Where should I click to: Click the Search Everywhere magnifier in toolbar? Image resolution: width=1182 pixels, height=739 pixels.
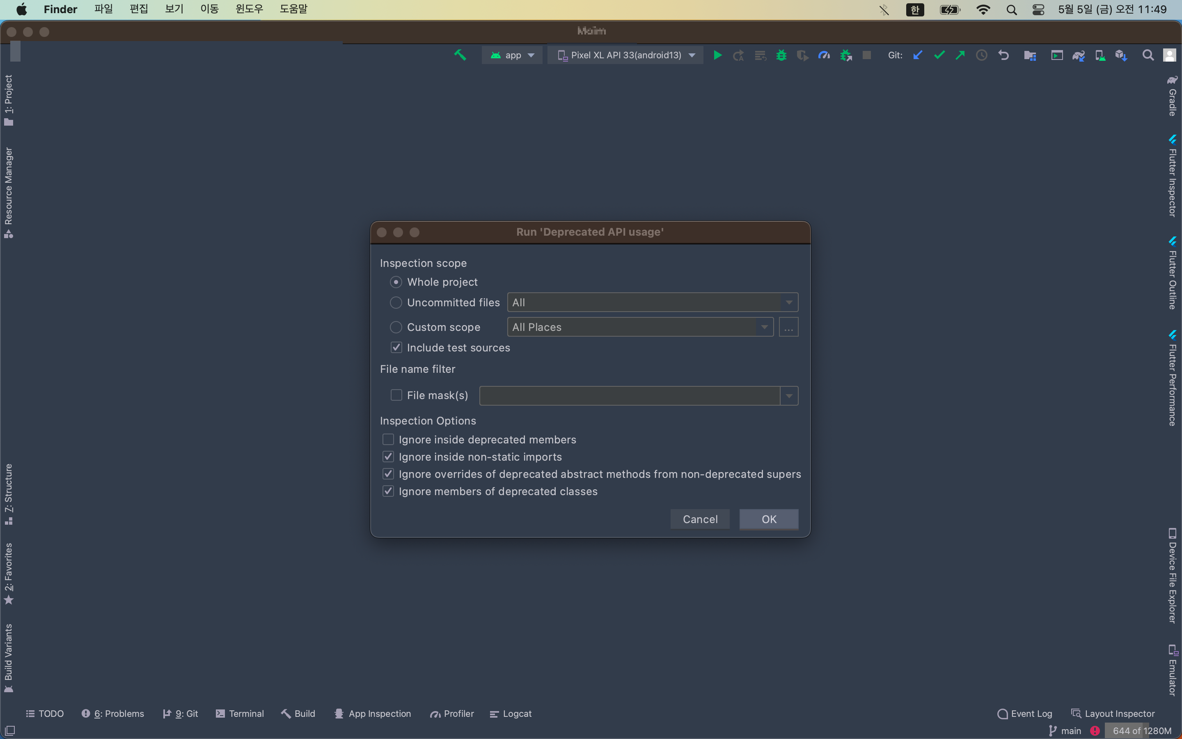(x=1148, y=55)
